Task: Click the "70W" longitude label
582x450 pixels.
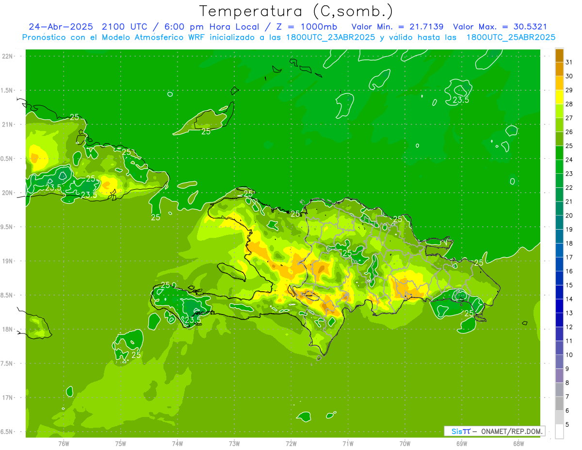Action: click(x=404, y=443)
